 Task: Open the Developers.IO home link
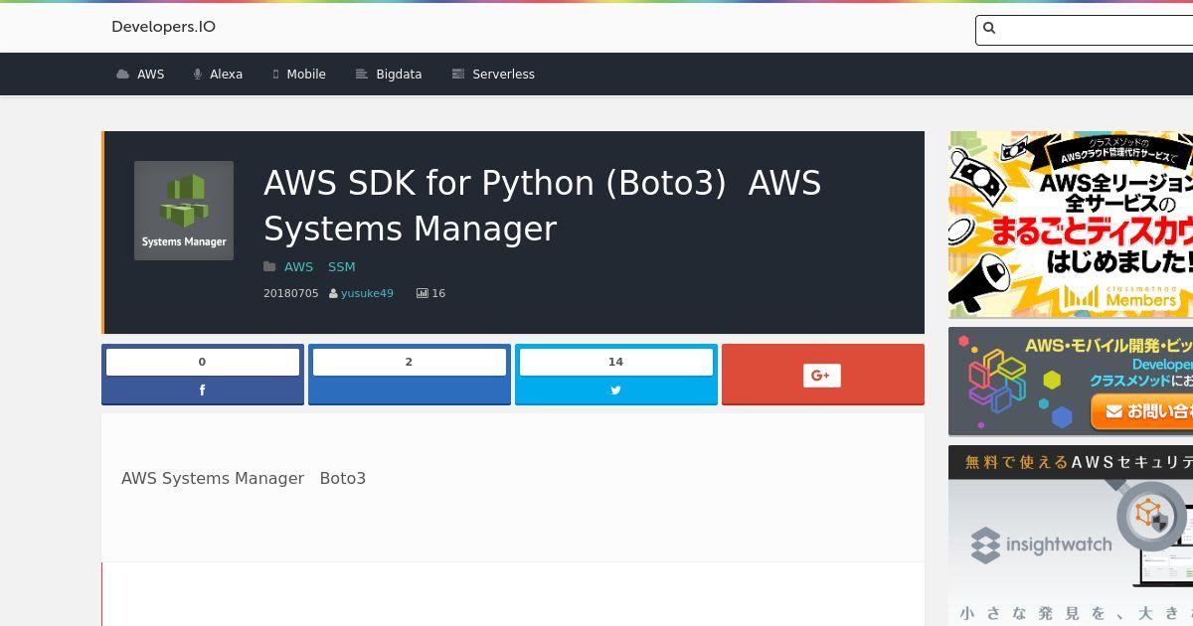(x=163, y=27)
